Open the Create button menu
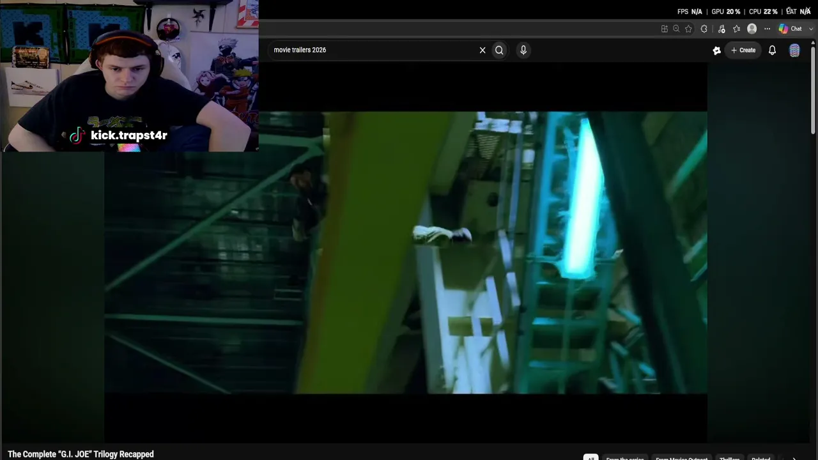This screenshot has height=460, width=818. coord(743,50)
